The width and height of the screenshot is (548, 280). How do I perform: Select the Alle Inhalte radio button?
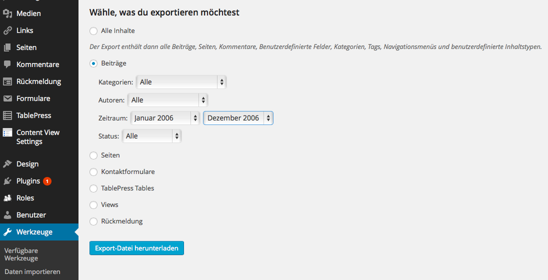pos(93,31)
